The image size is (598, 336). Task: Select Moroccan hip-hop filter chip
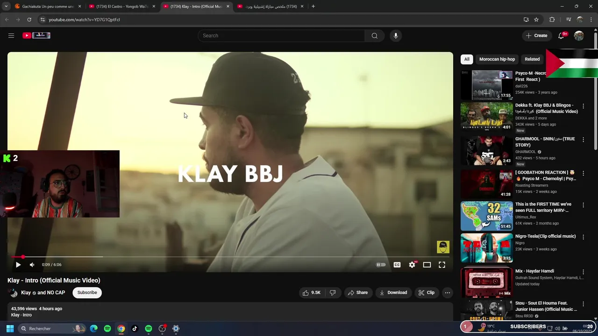[x=497, y=59]
